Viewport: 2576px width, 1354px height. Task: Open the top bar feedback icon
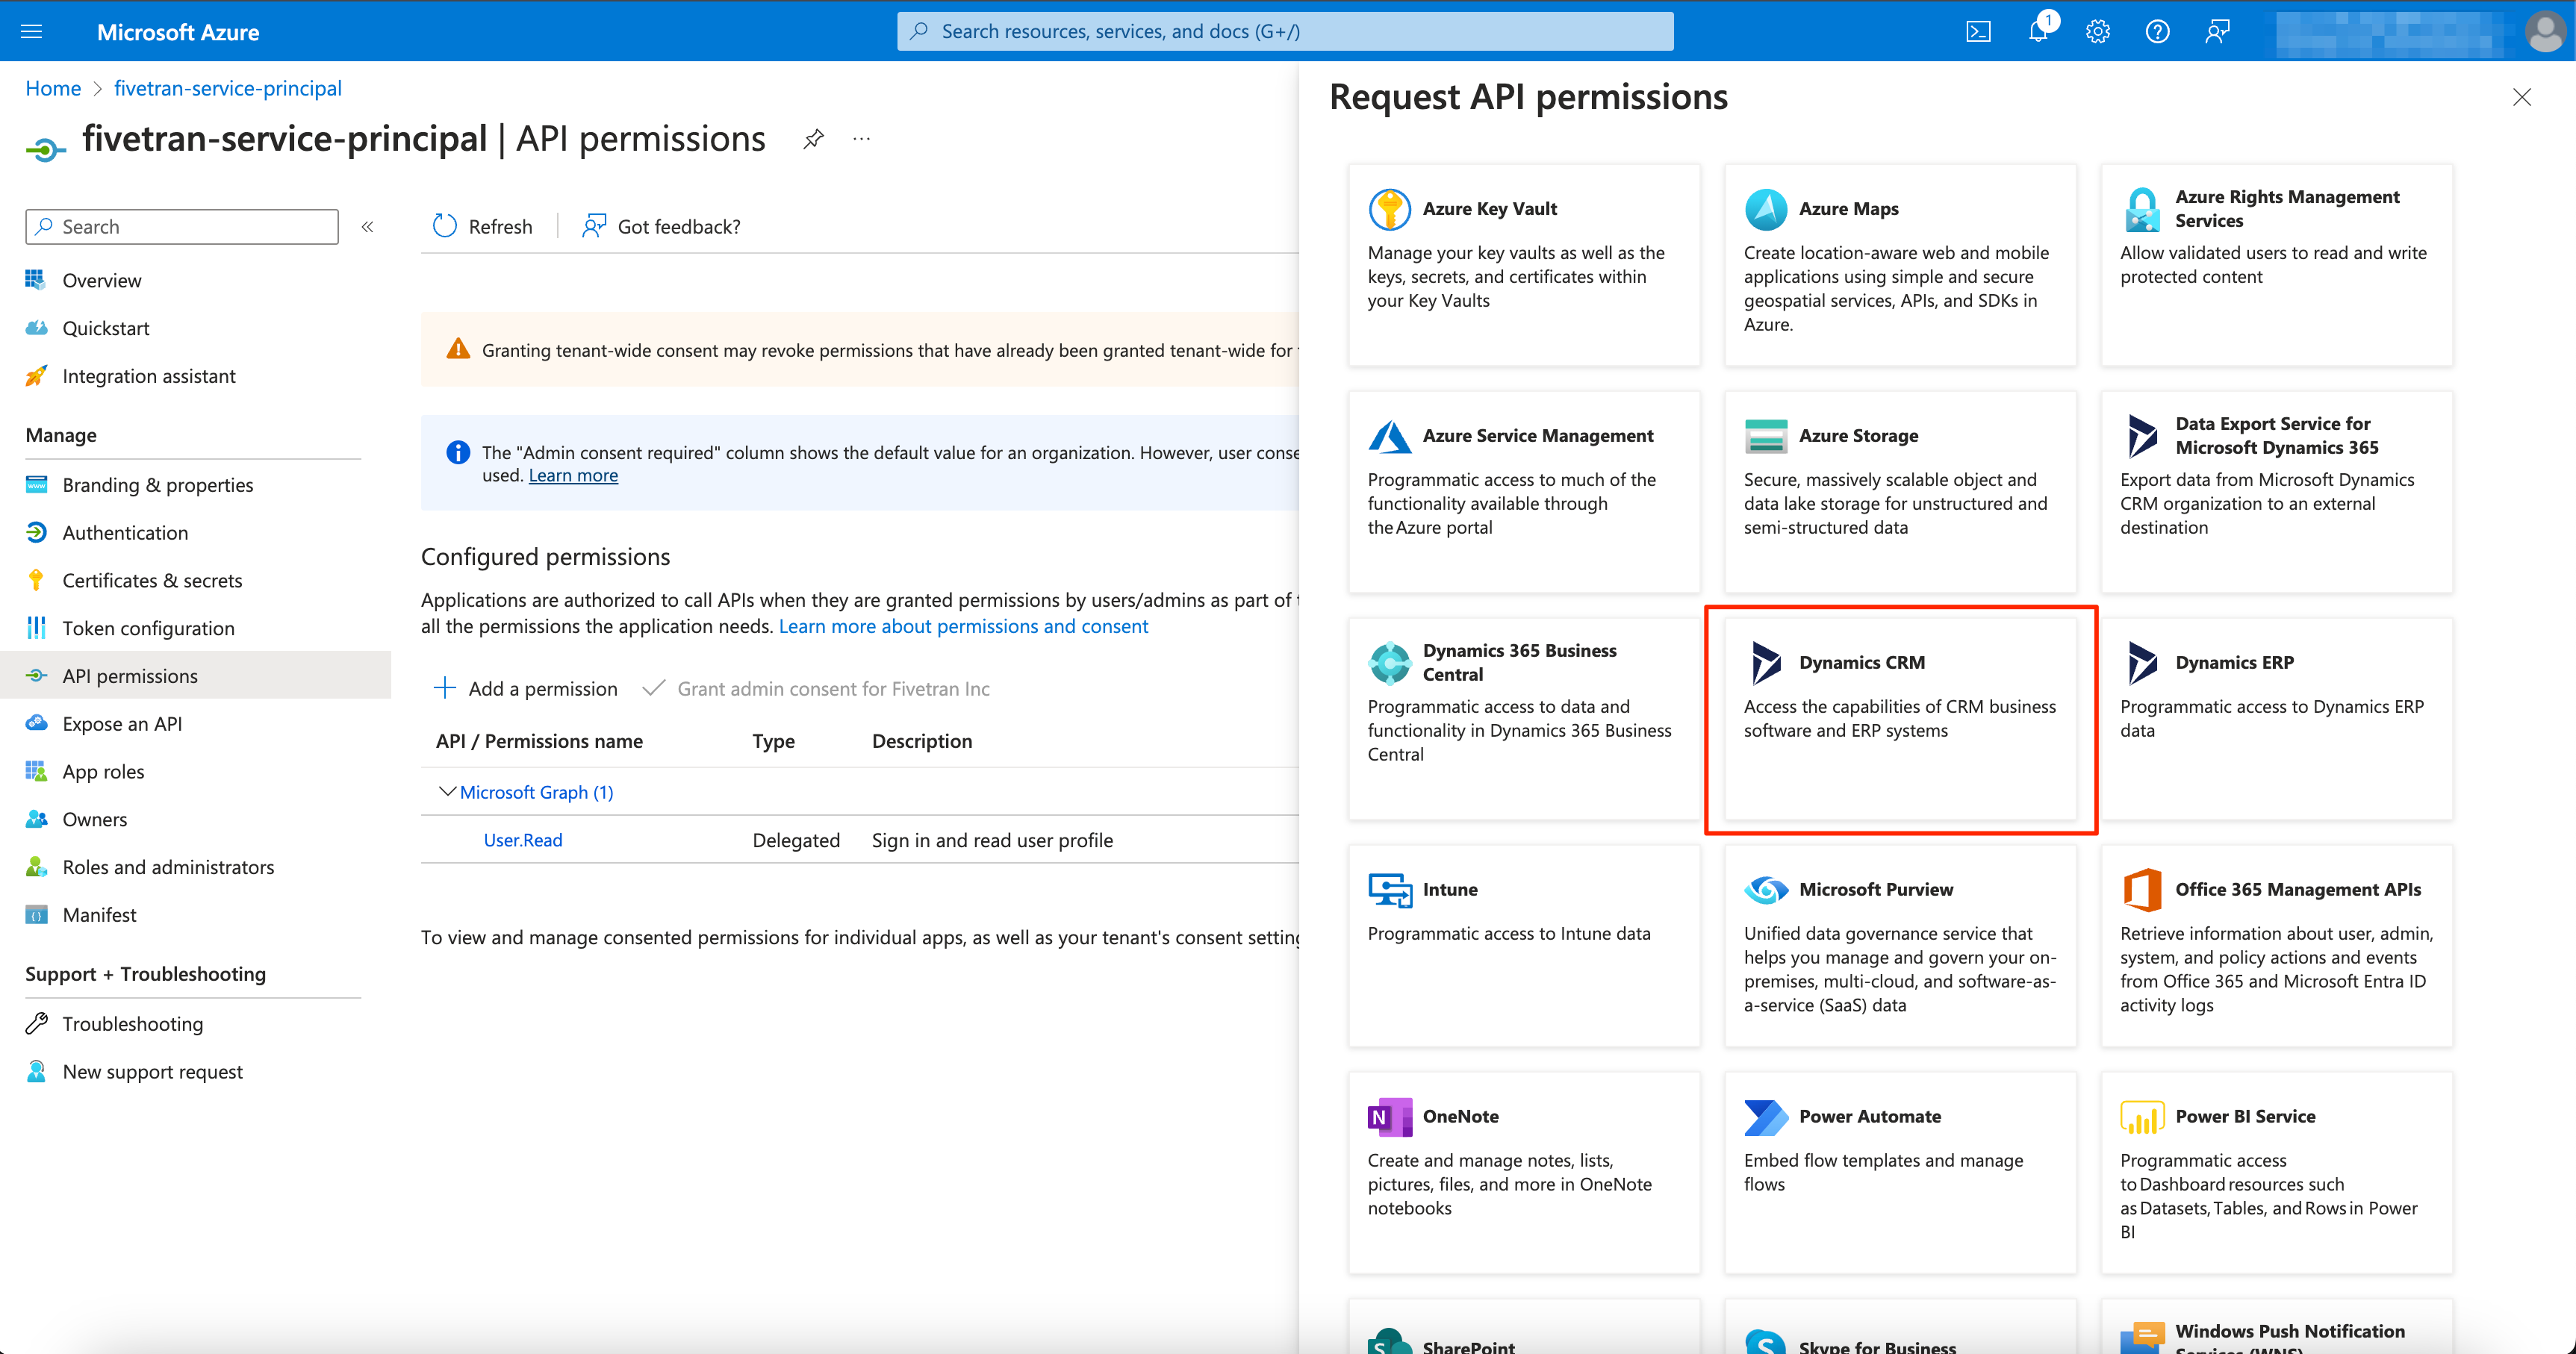tap(2218, 31)
